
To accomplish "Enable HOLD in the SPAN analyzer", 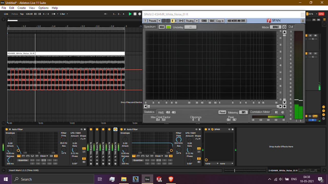I will coord(162,27).
